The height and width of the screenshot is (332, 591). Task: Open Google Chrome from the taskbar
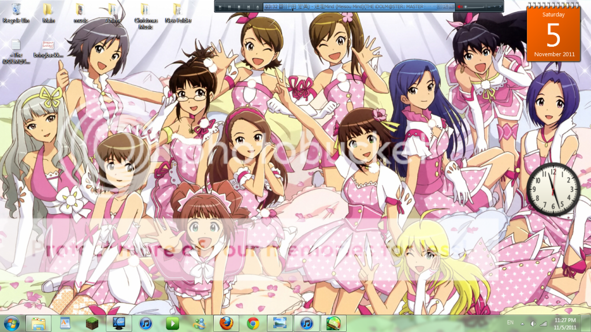pyautogui.click(x=253, y=323)
